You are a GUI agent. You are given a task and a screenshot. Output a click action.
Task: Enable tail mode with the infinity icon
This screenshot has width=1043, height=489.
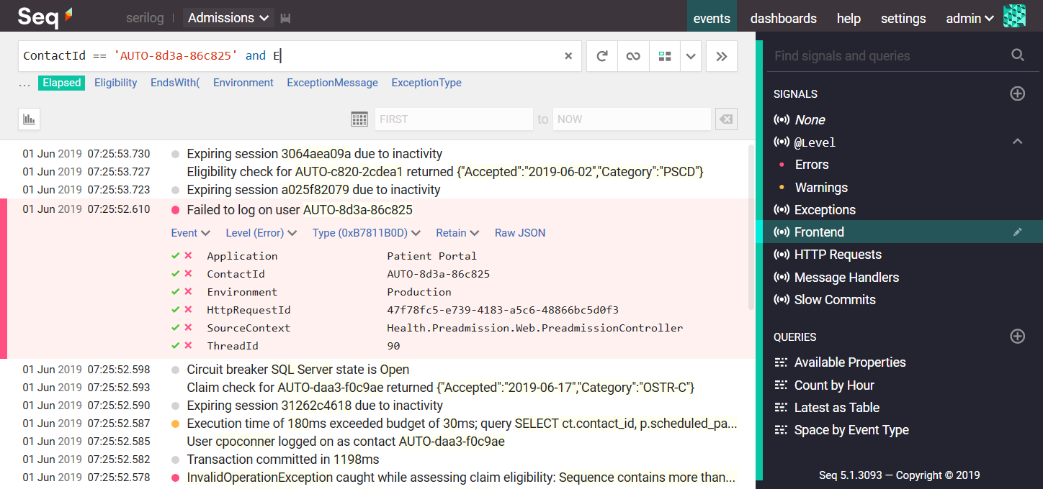[632, 55]
